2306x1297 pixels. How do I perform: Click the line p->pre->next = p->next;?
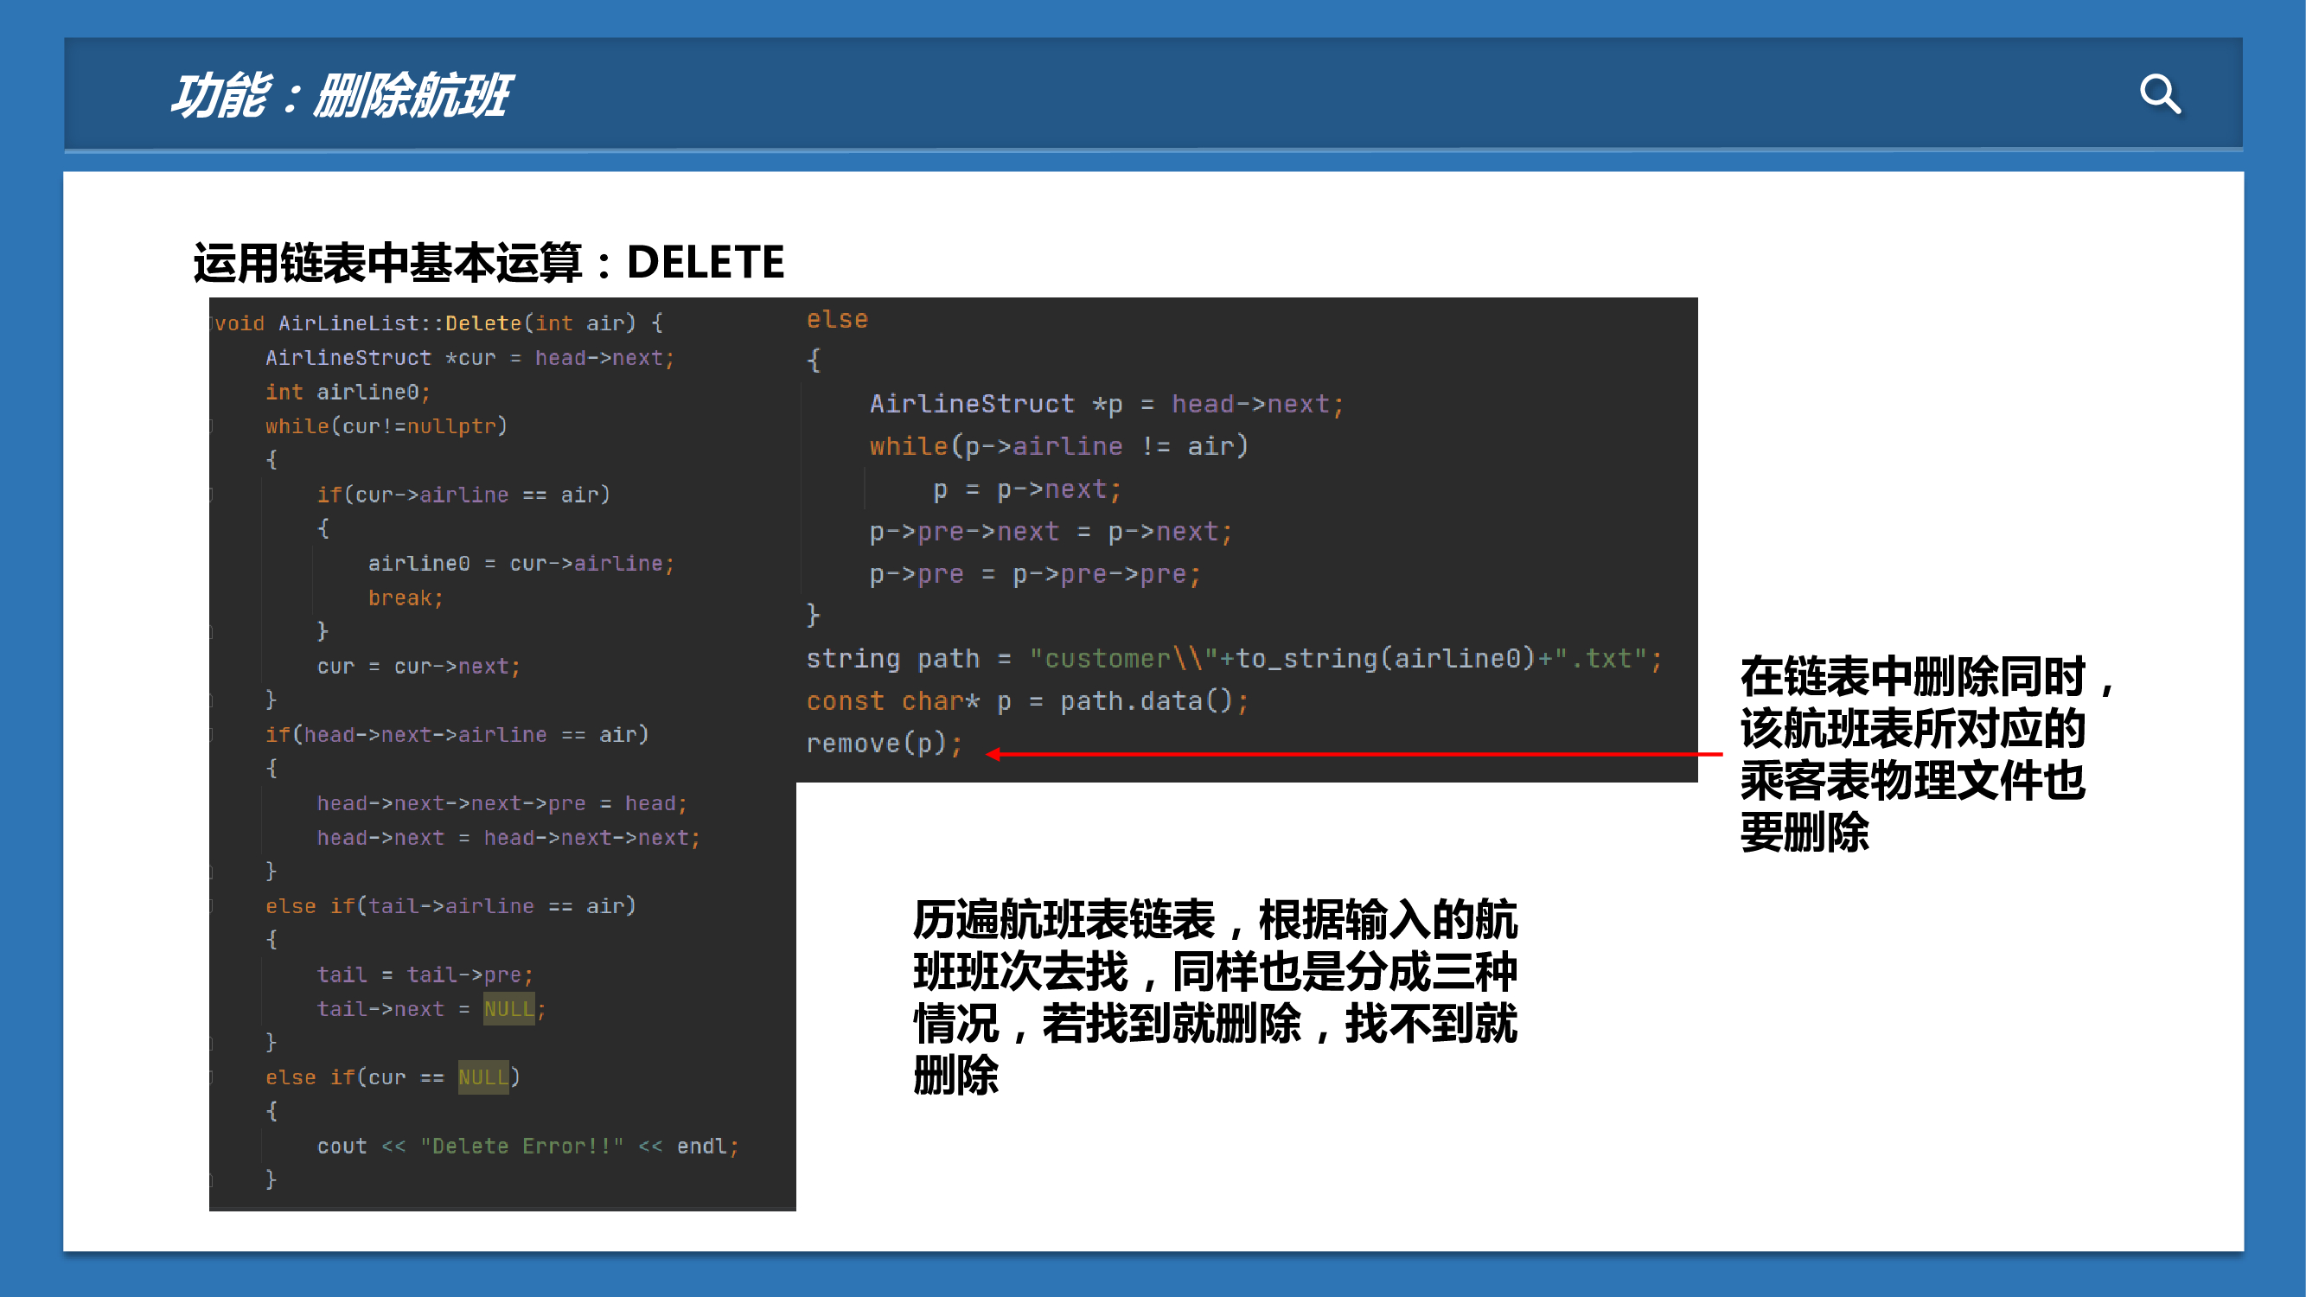[x=1051, y=533]
